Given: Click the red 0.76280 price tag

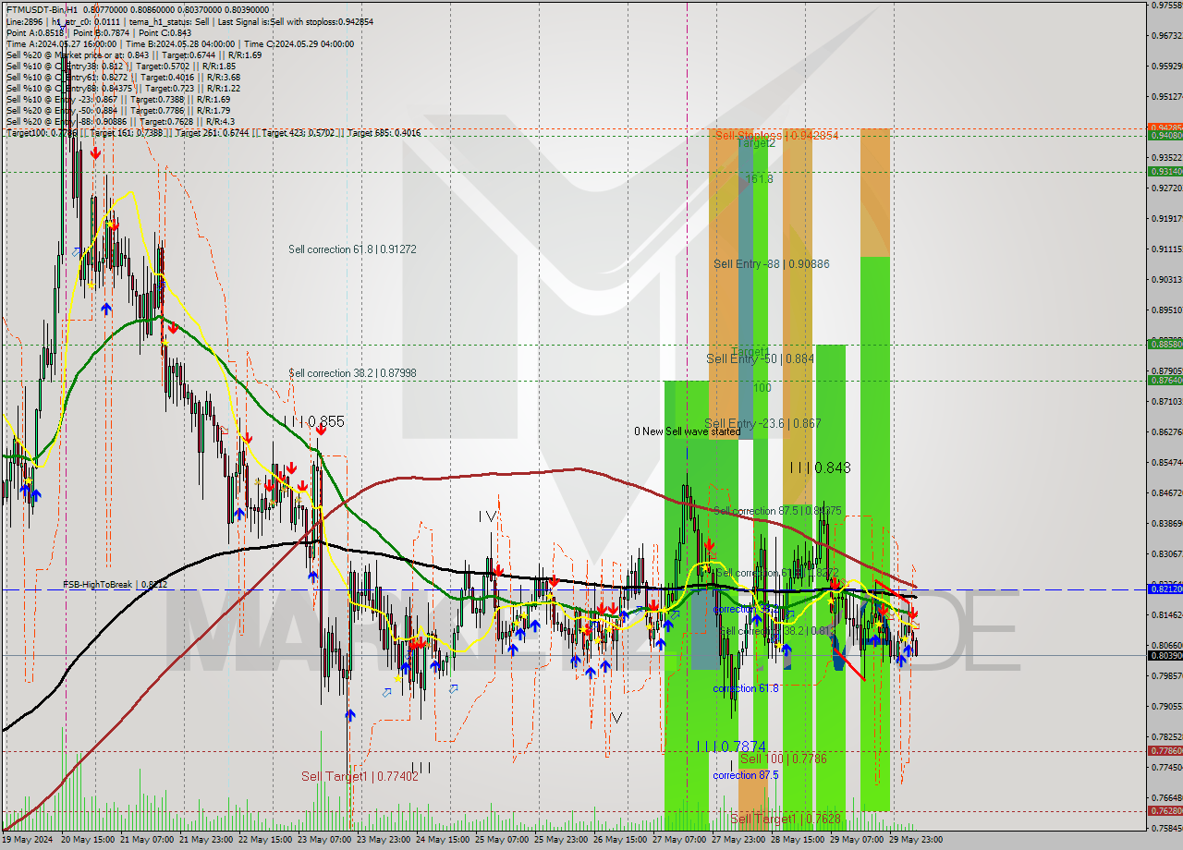Looking at the screenshot, I should click(1165, 810).
